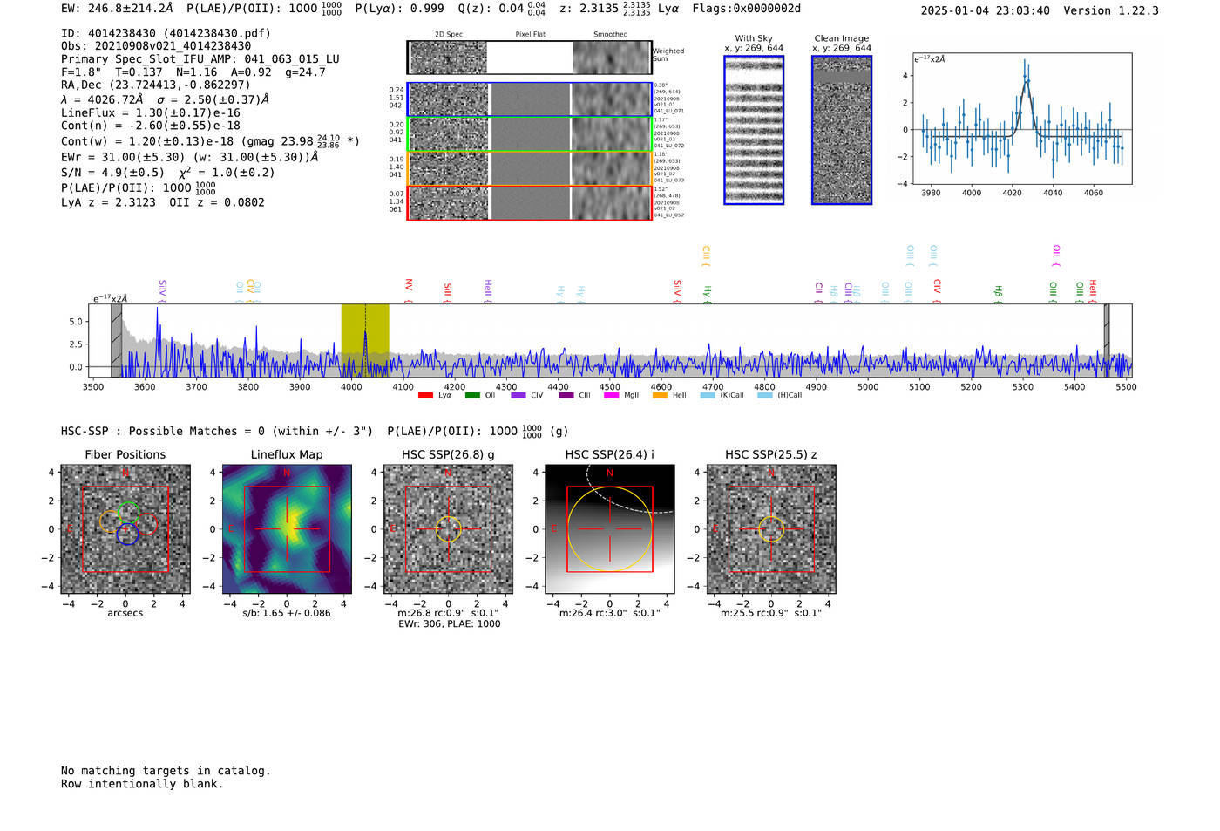Open the HSC SSP(26.8) g cutout

[x=448, y=529]
